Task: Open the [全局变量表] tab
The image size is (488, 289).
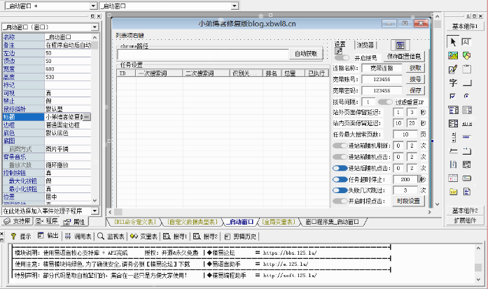Action: pyautogui.click(x=278, y=222)
